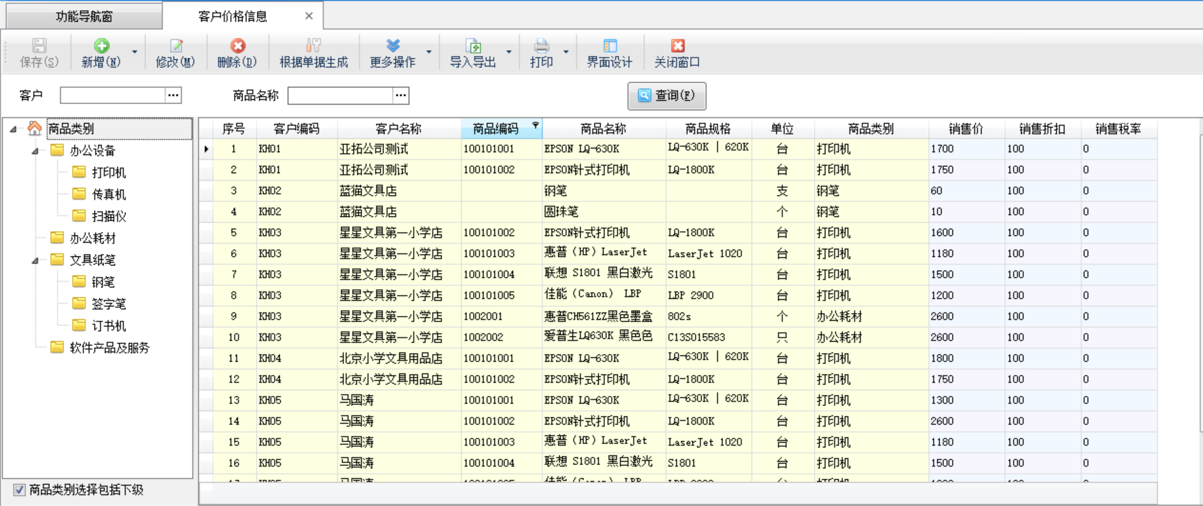Toggle 商品类别选择包括下级 checkbox
Viewport: 1203px width, 506px height.
point(20,489)
